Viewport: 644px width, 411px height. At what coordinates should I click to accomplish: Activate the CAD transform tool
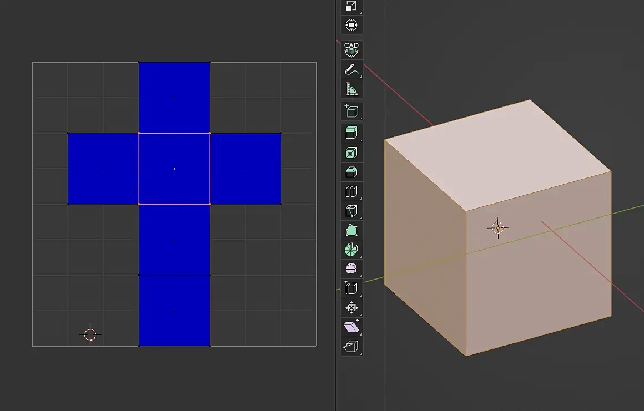351,49
